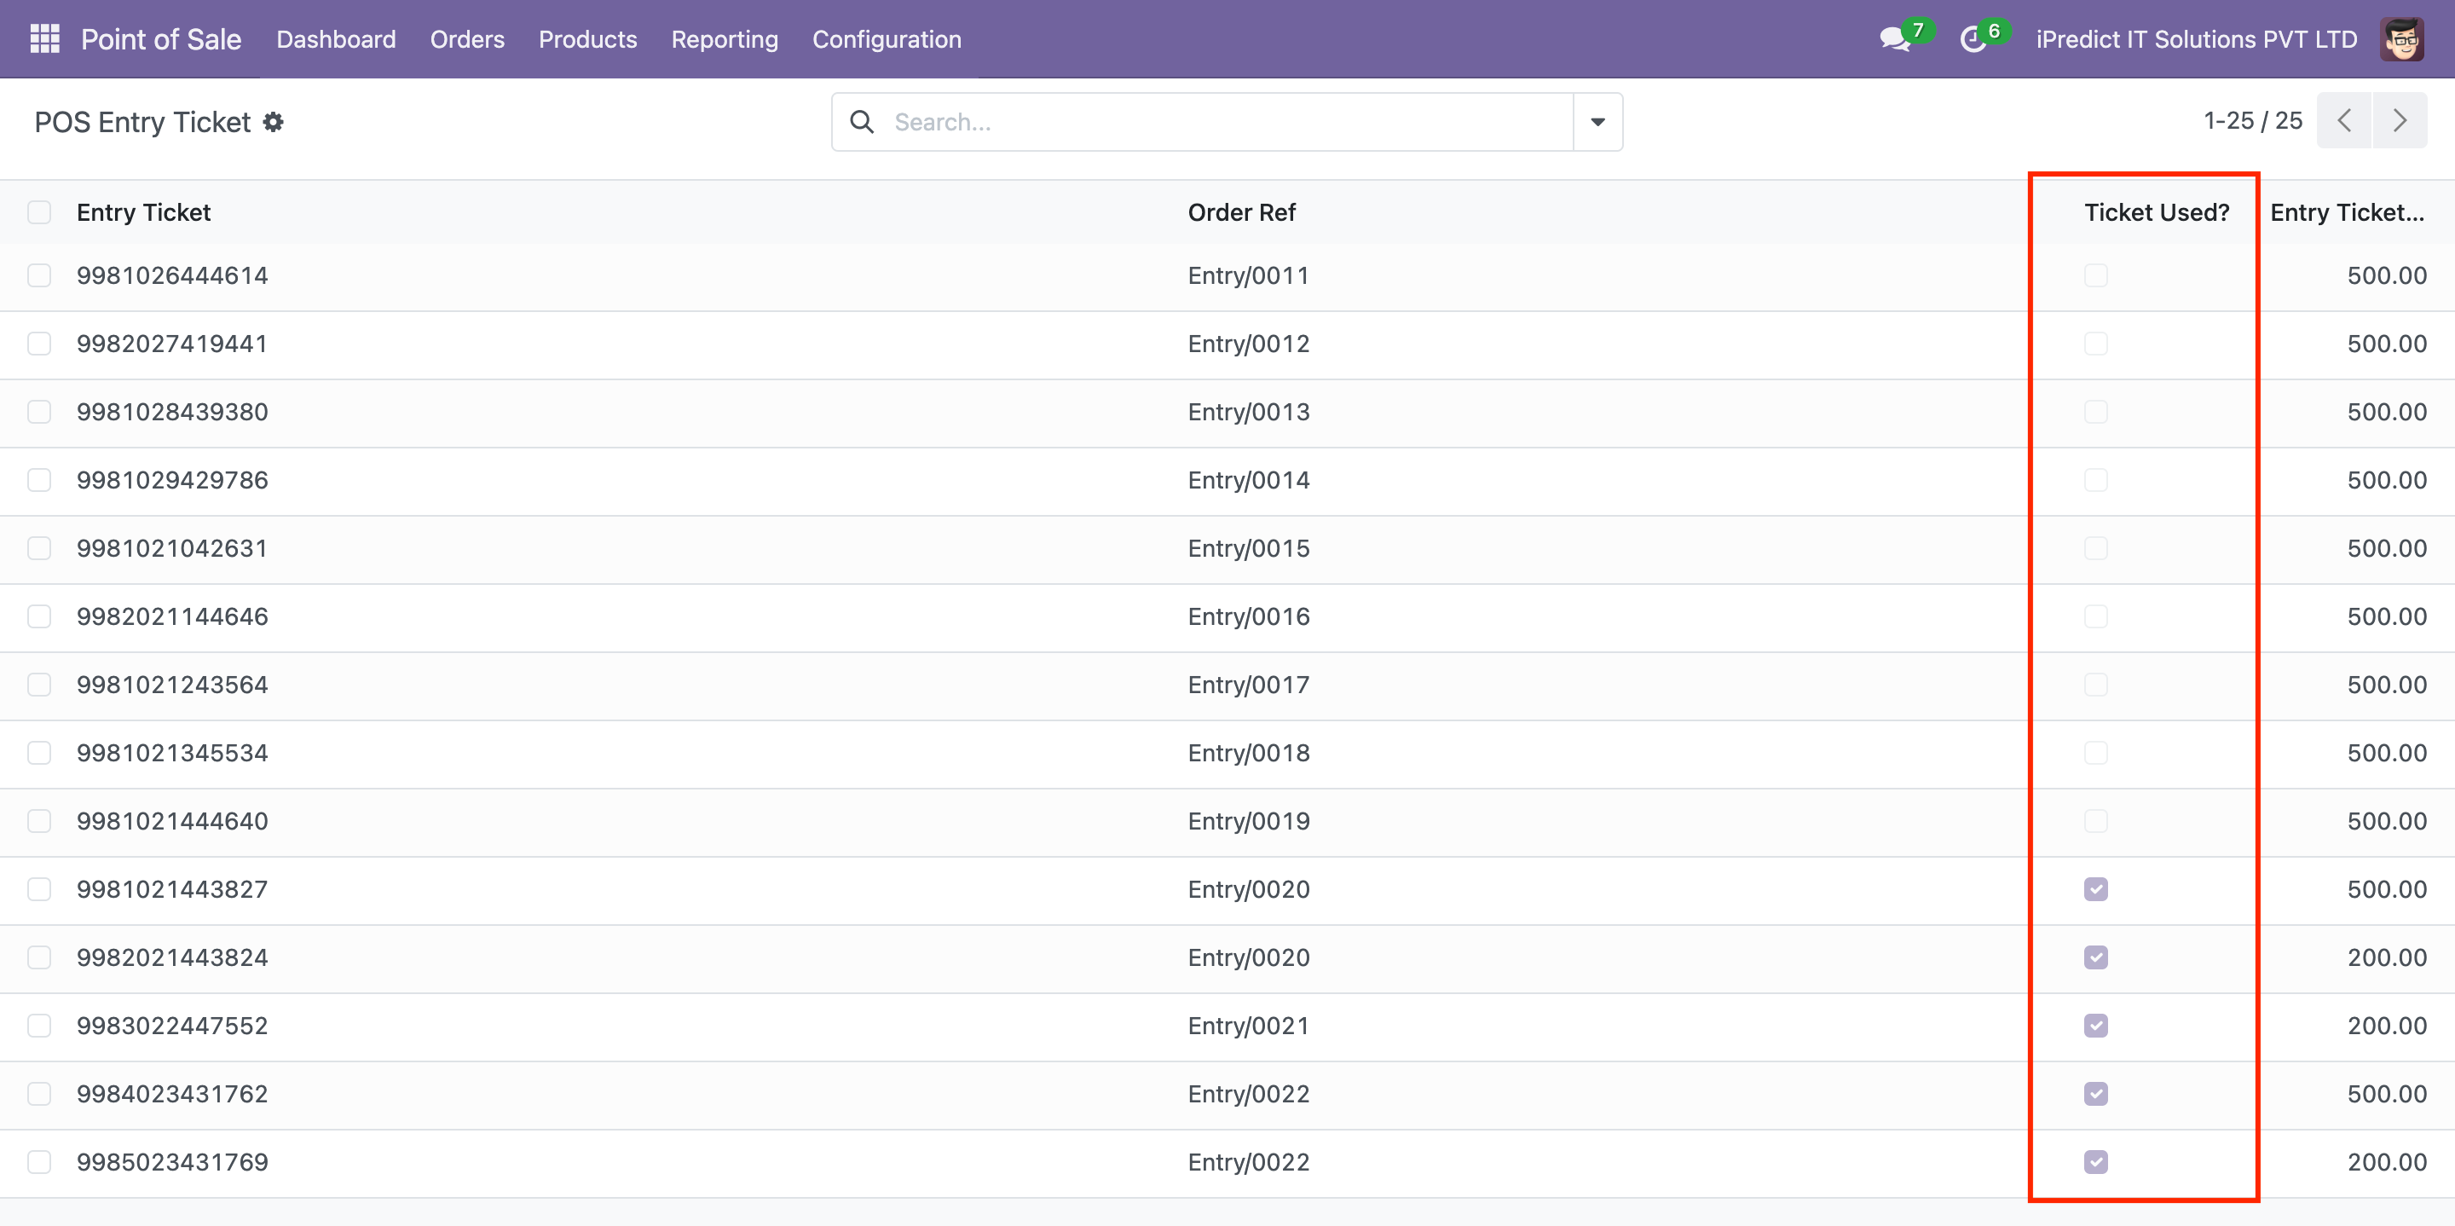The width and height of the screenshot is (2455, 1226).
Task: Tick the checkbox for ticket 9981026444614
Action: tap(39, 275)
